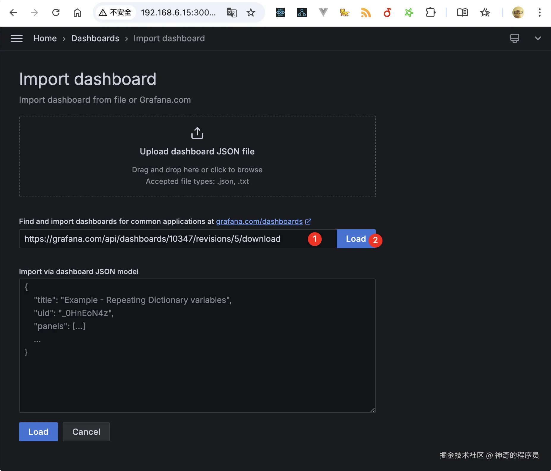Collapse the Grafana top bar chevron
Viewport: 551px width, 471px height.
click(538, 38)
